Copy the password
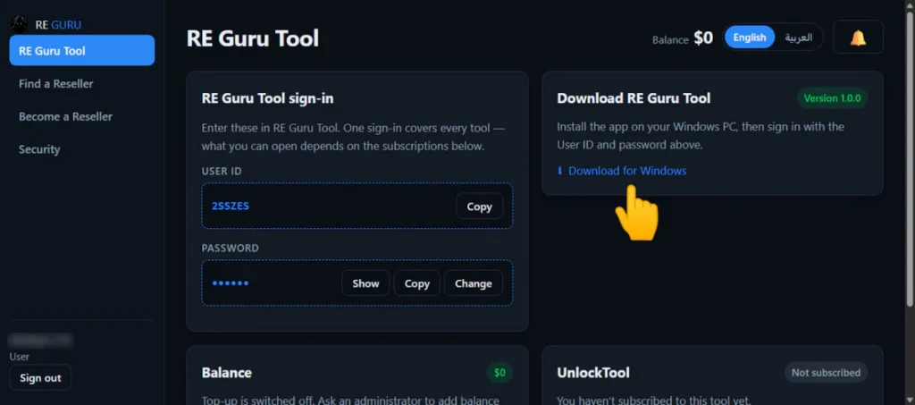 (x=416, y=283)
